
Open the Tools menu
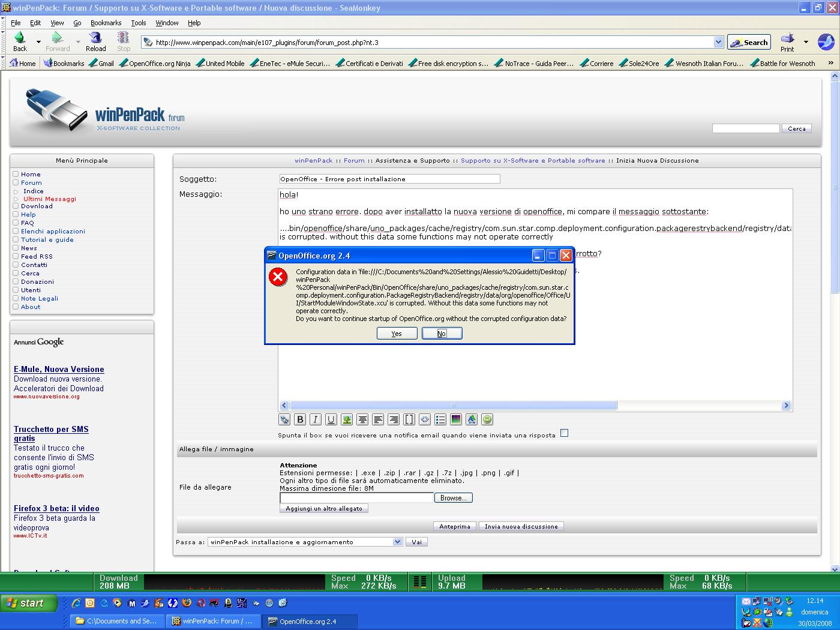[139, 23]
